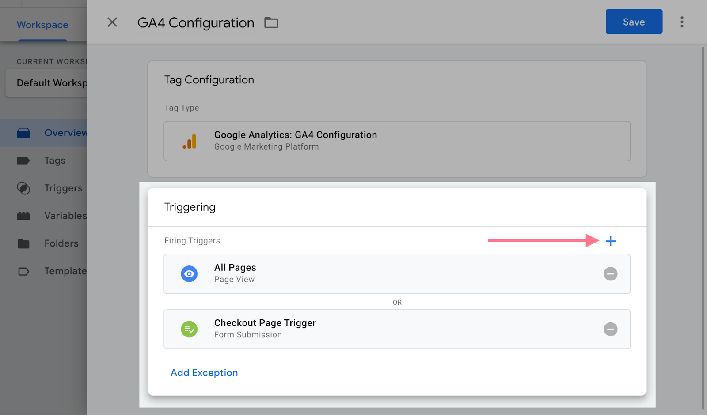Open the folder icon next to GA4 Configuration
This screenshot has width=707, height=415.
[x=271, y=22]
